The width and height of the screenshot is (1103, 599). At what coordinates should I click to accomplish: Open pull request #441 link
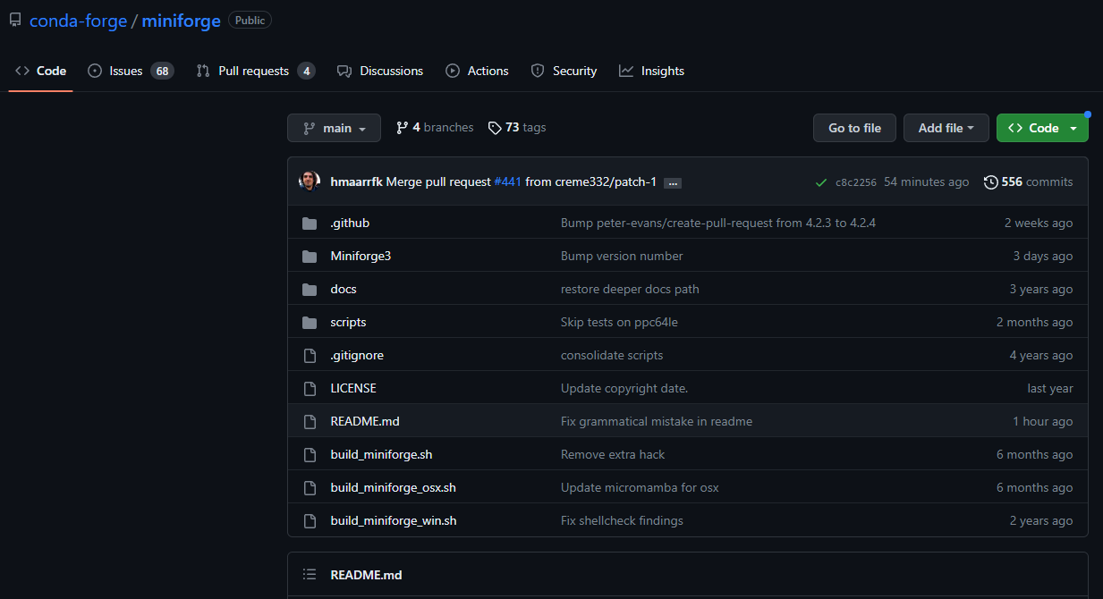coord(507,181)
